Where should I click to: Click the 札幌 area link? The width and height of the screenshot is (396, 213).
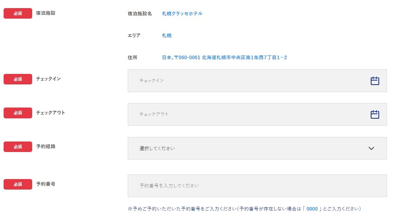click(167, 35)
